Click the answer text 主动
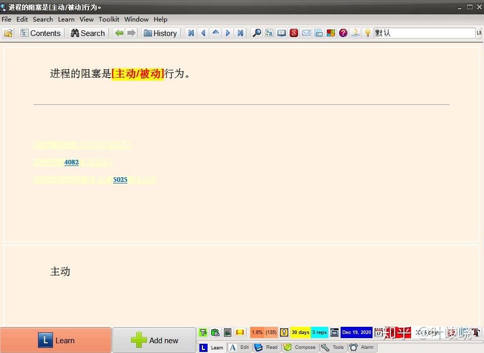The image size is (484, 353). [x=60, y=271]
